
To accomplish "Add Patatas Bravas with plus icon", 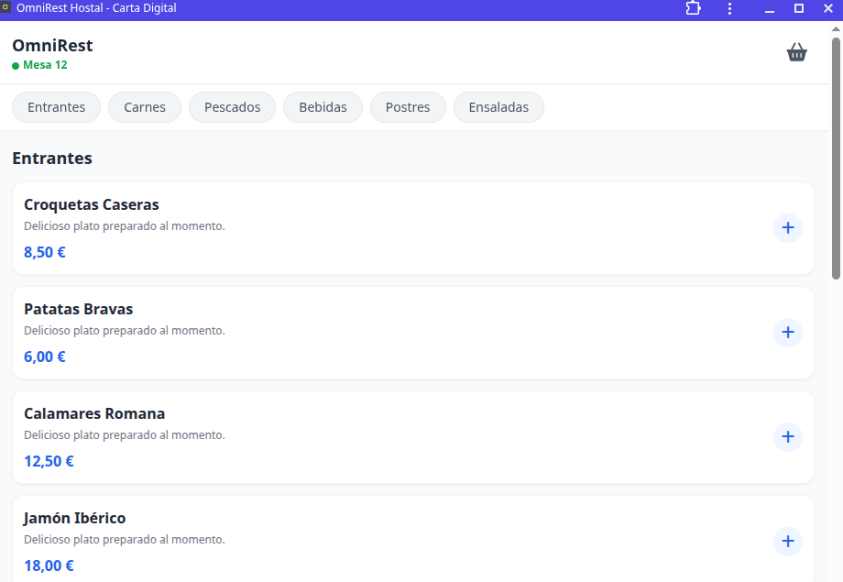I will click(x=787, y=333).
